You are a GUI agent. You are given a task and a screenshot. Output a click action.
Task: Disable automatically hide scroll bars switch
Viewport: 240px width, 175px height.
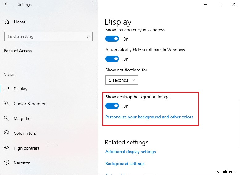(112, 59)
